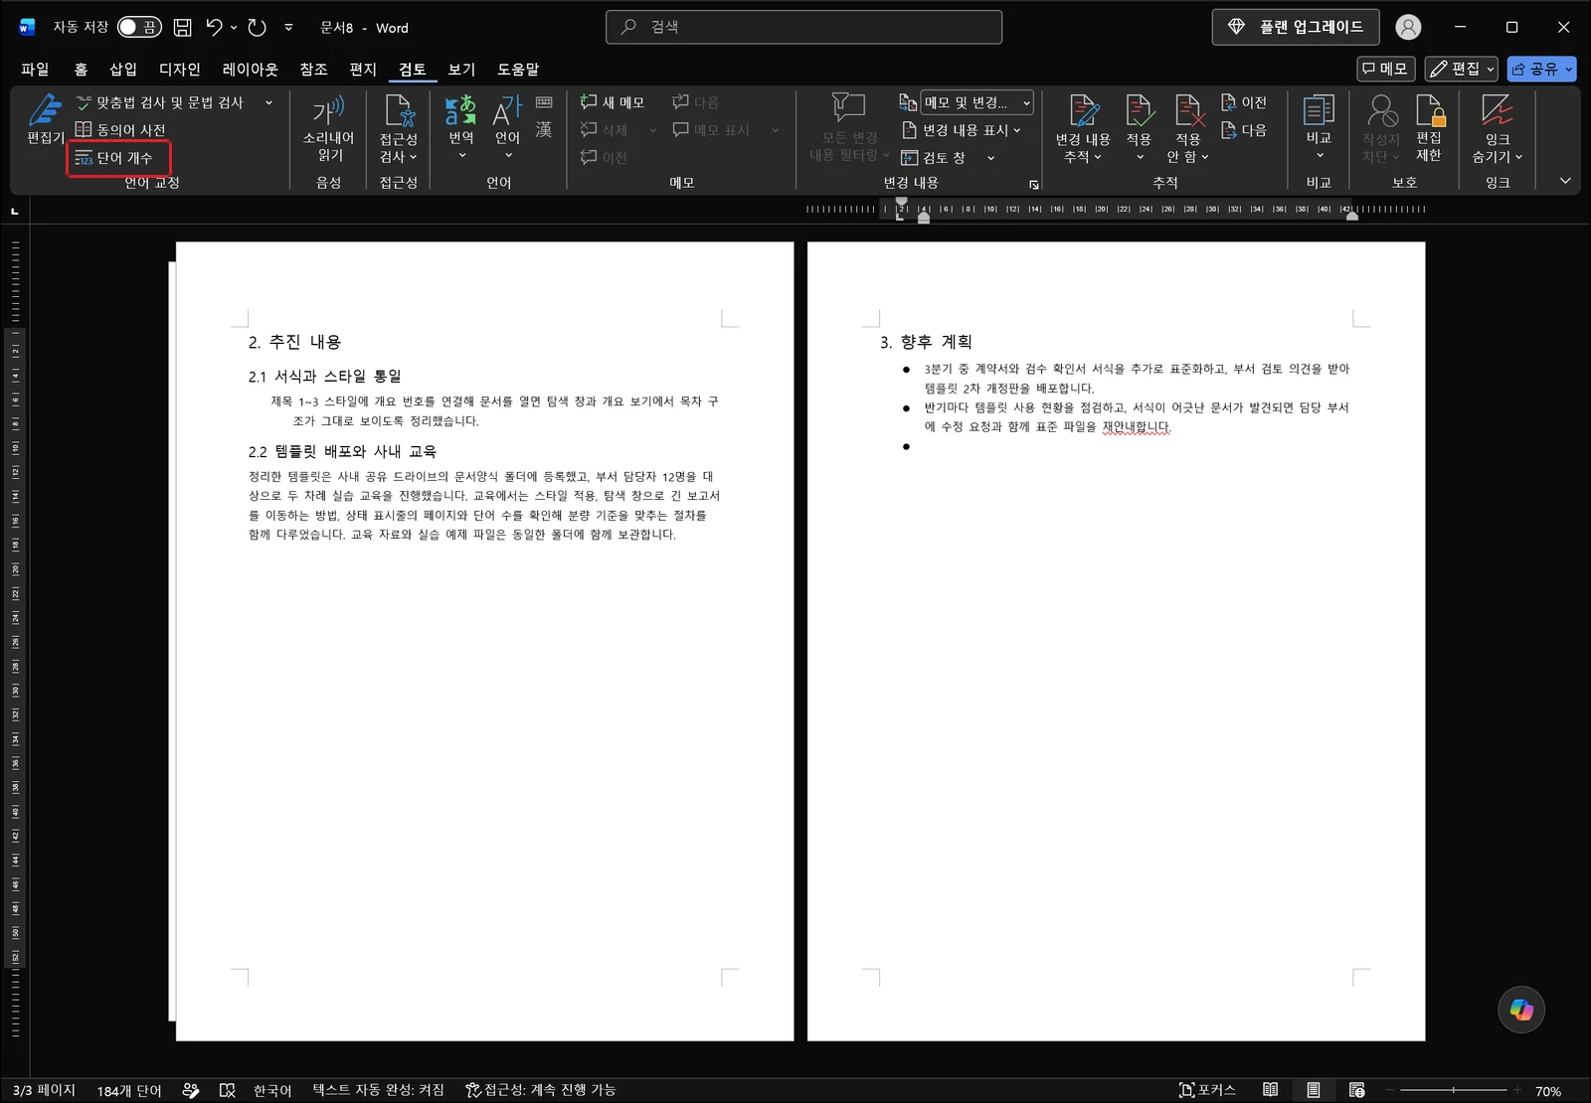Redo the last action
Image resolution: width=1591 pixels, height=1103 pixels.
[x=258, y=28]
